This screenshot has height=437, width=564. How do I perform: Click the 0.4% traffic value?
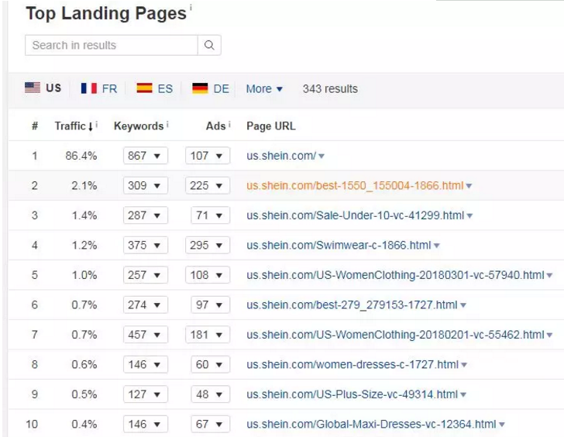pos(84,425)
